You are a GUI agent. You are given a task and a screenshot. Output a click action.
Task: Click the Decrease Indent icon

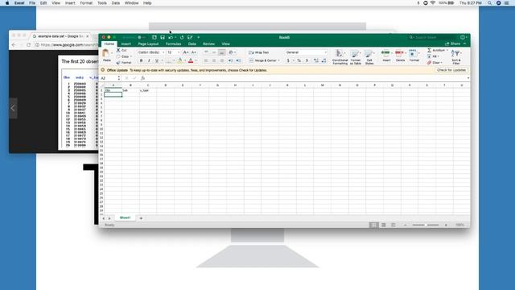(x=231, y=60)
